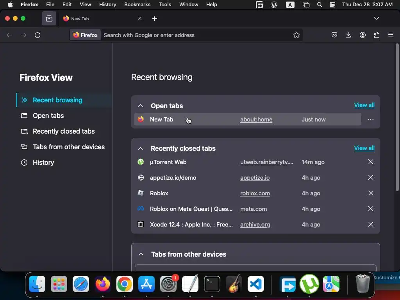Dismiss Roblox on Meta Quest closed tab
Screen dimensions: 400x300
371,209
